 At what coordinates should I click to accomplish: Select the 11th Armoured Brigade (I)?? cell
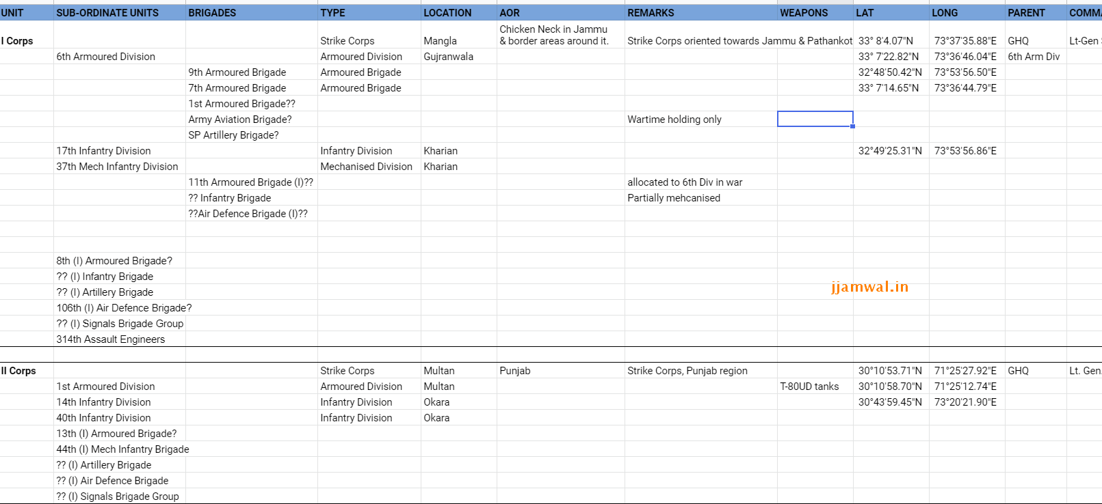[x=252, y=182]
